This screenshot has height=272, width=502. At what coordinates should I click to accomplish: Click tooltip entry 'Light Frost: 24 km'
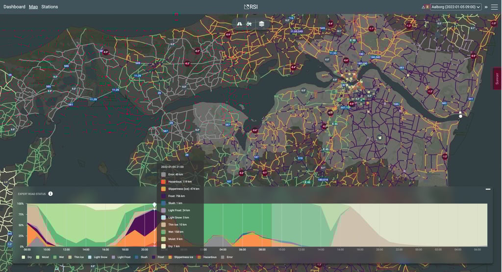[x=179, y=210]
